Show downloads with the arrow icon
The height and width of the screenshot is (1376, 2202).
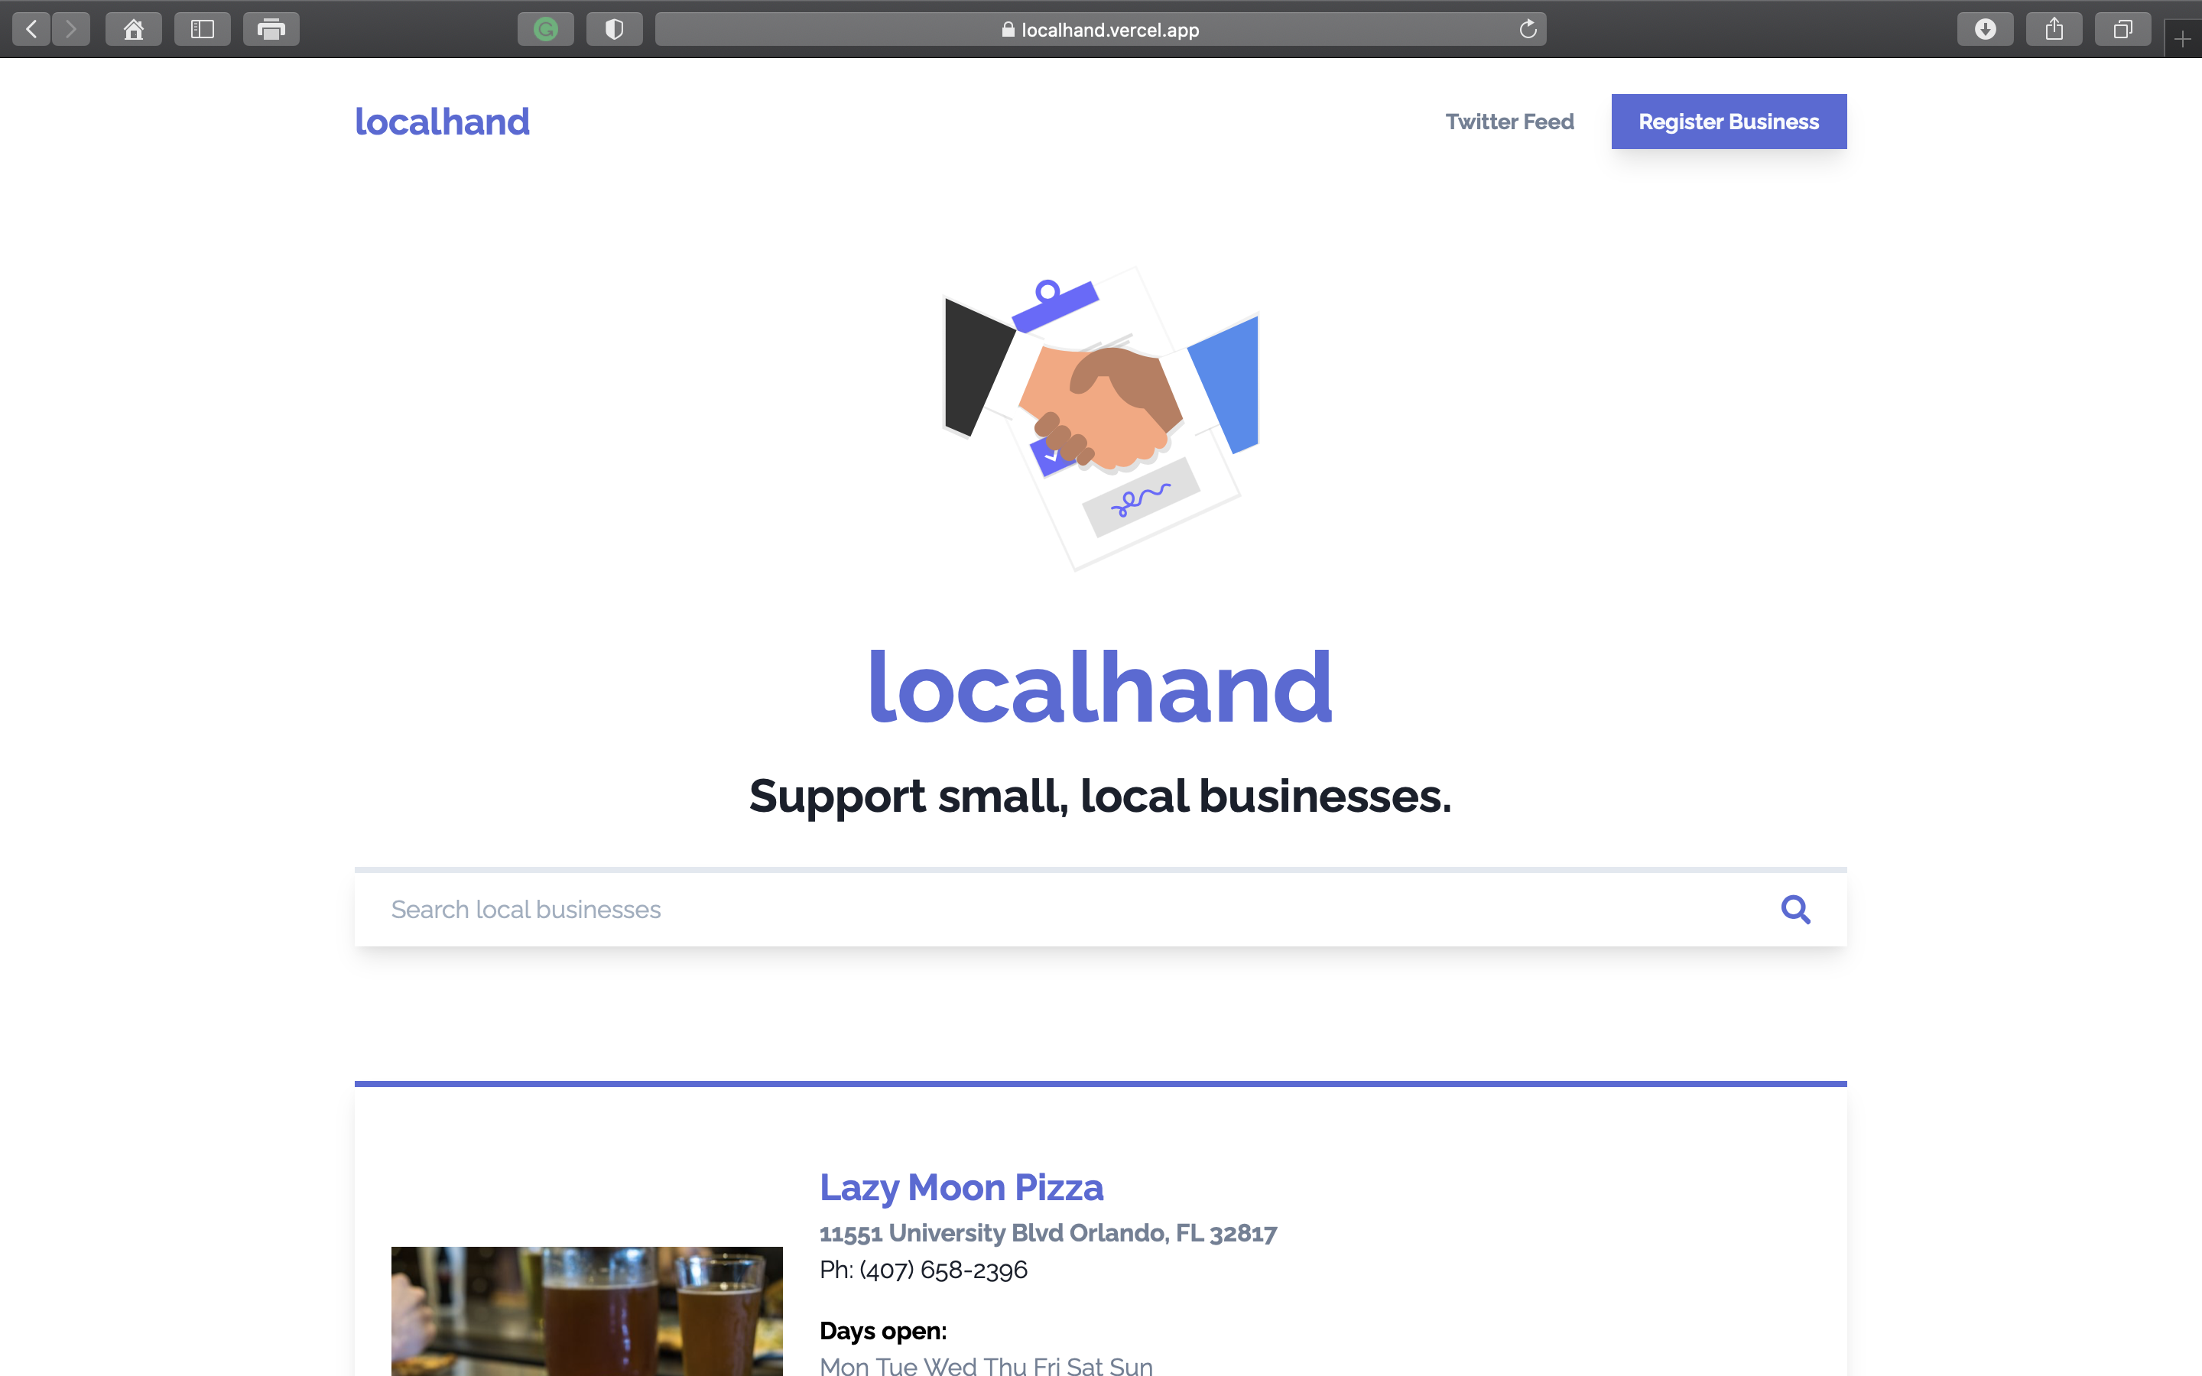tap(1986, 29)
